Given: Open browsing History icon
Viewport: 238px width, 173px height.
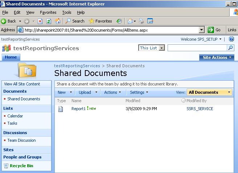Looking at the screenshot, I should tap(119, 21).
